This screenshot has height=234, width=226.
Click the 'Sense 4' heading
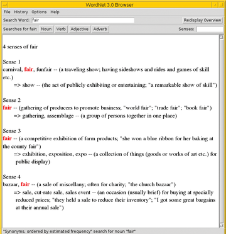[x=12, y=177]
